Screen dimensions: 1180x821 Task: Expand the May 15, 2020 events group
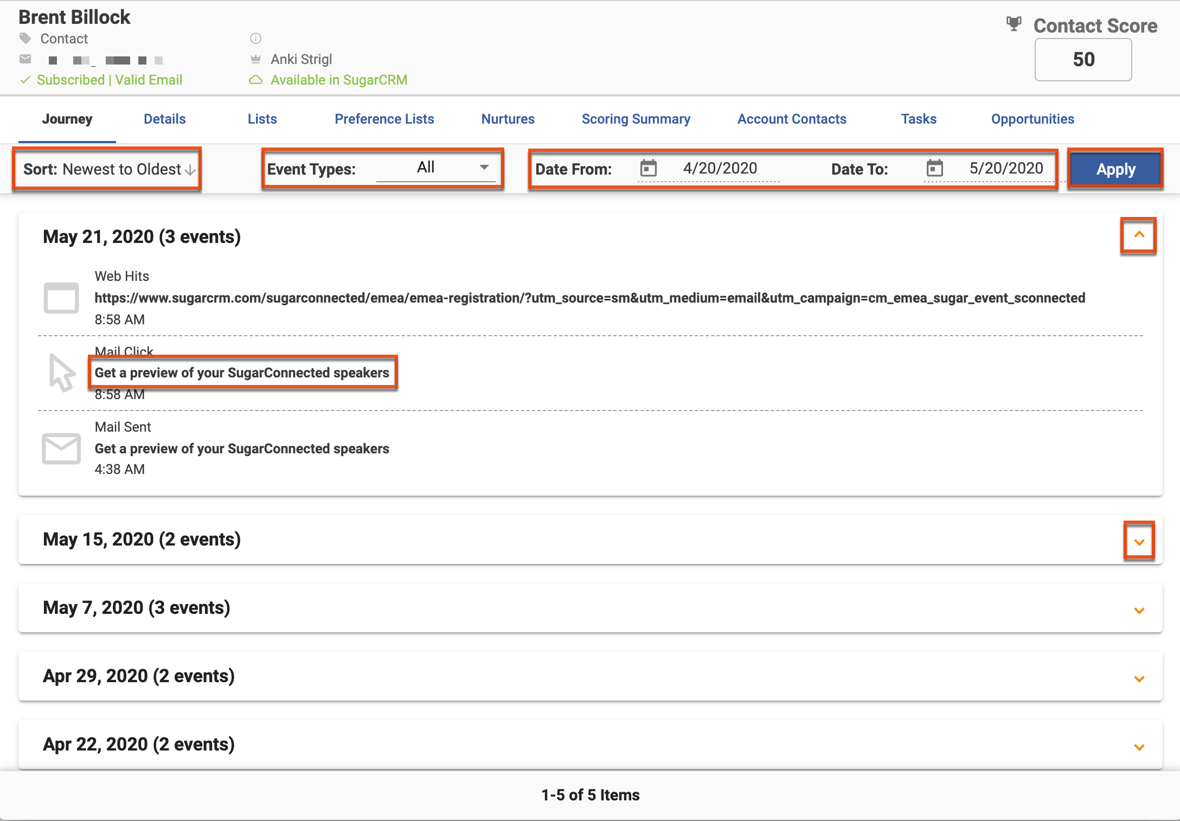click(x=1139, y=541)
